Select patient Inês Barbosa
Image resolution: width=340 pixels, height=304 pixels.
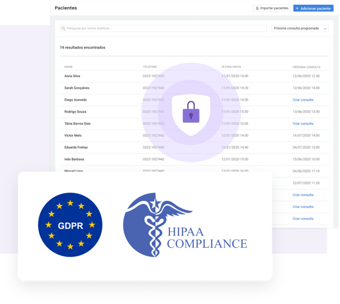point(74,159)
